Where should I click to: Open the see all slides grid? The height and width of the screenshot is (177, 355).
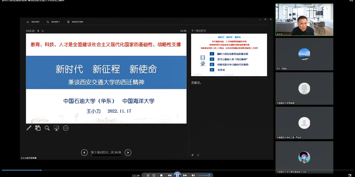tap(38, 128)
